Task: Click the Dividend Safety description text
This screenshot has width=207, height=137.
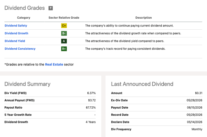Action: 129,25
